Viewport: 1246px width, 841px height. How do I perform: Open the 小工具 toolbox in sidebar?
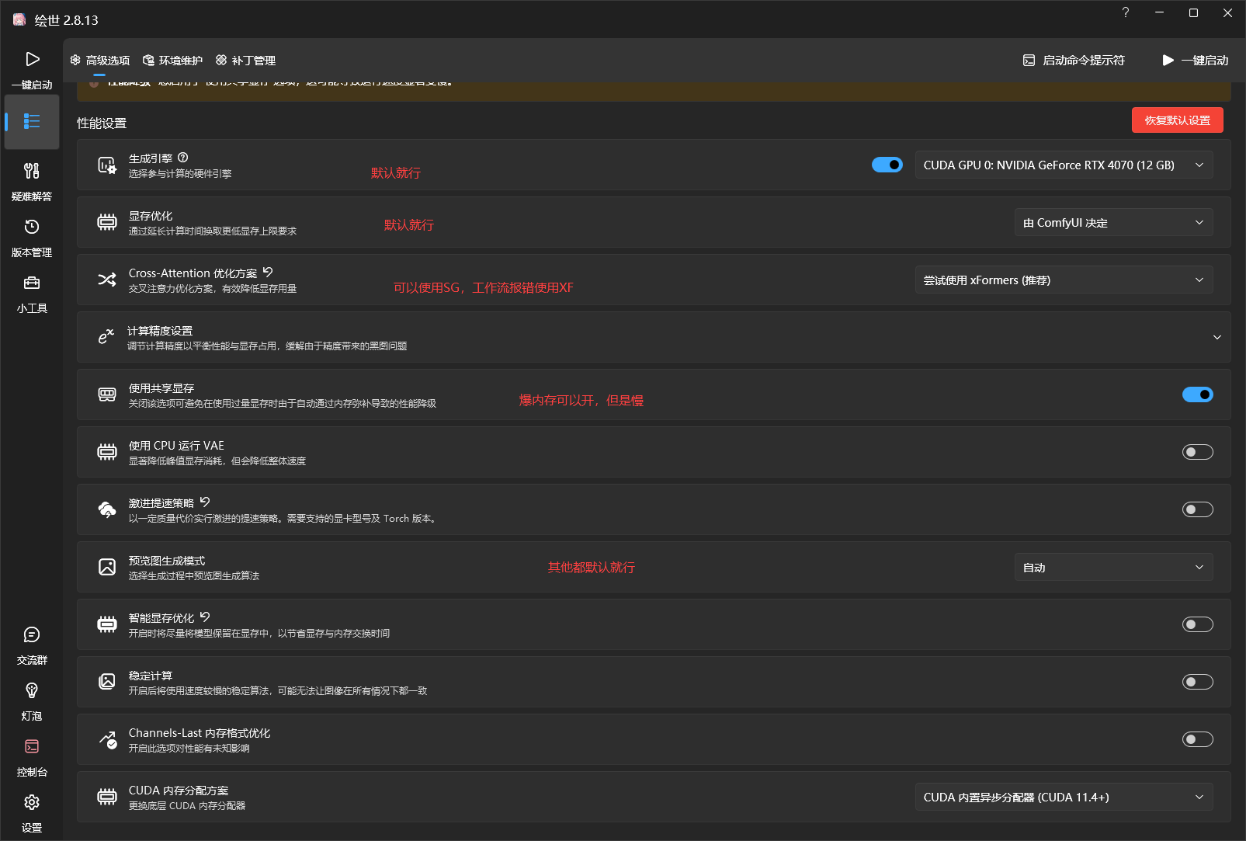pyautogui.click(x=32, y=292)
